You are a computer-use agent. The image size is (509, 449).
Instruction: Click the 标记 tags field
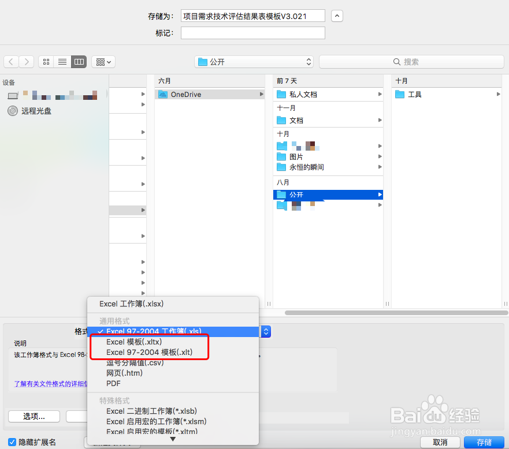point(253,33)
